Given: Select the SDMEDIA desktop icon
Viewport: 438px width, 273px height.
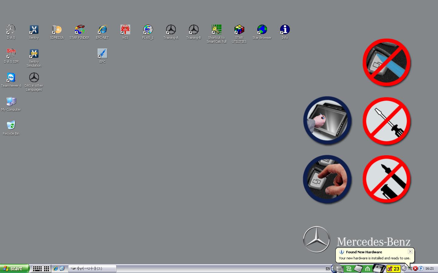Looking at the screenshot, I should coord(57,30).
